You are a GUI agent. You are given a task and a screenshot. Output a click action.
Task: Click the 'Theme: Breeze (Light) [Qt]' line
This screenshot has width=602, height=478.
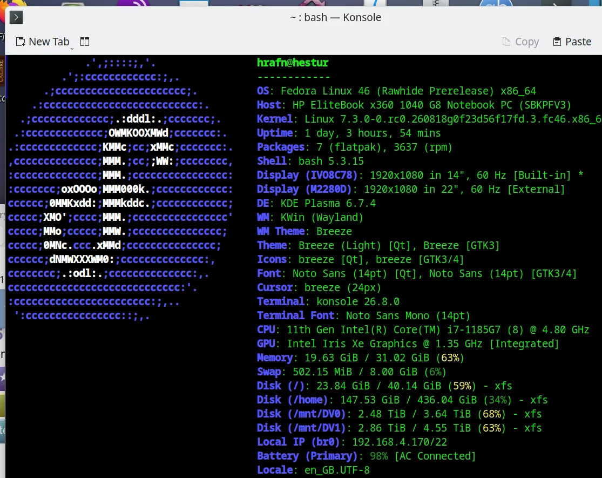pos(378,245)
